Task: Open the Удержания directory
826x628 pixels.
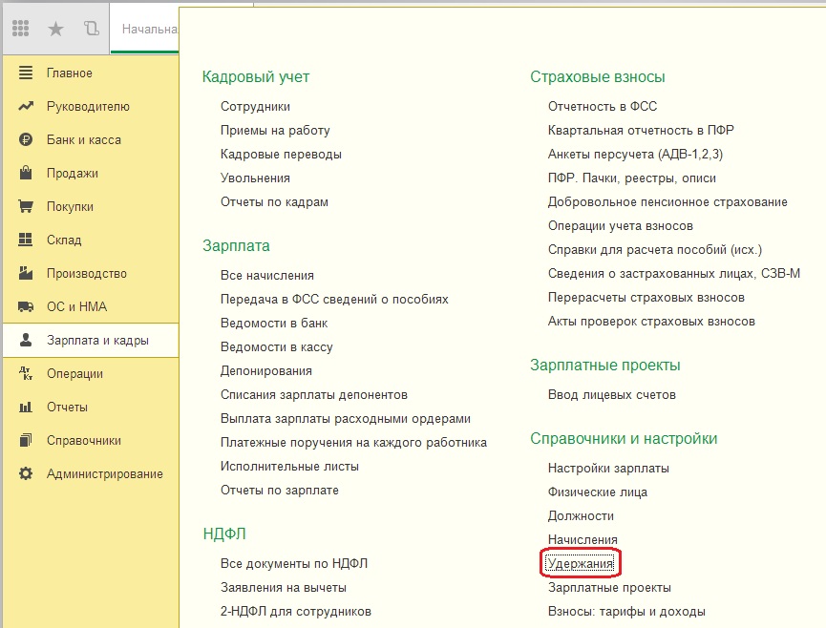Action: [580, 564]
